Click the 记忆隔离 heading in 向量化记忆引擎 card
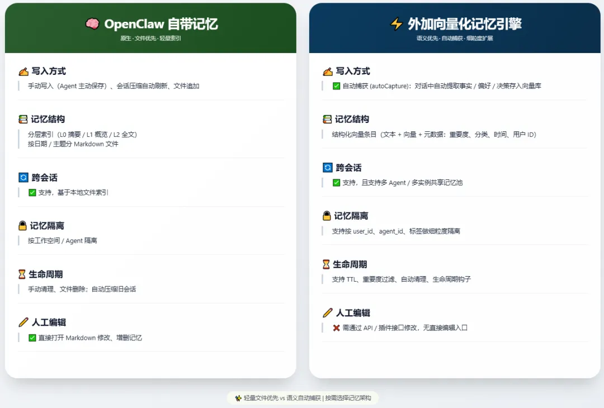Screen dimensions: 604x408 tap(351, 216)
